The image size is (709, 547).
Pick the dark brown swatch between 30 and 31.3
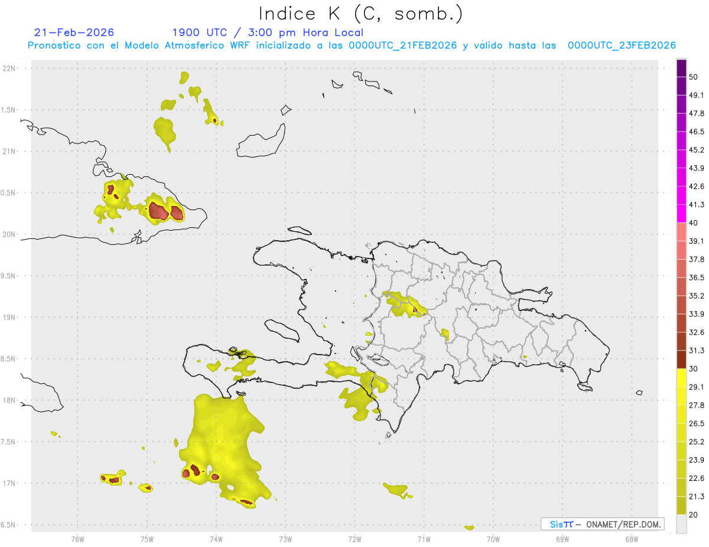(x=681, y=359)
